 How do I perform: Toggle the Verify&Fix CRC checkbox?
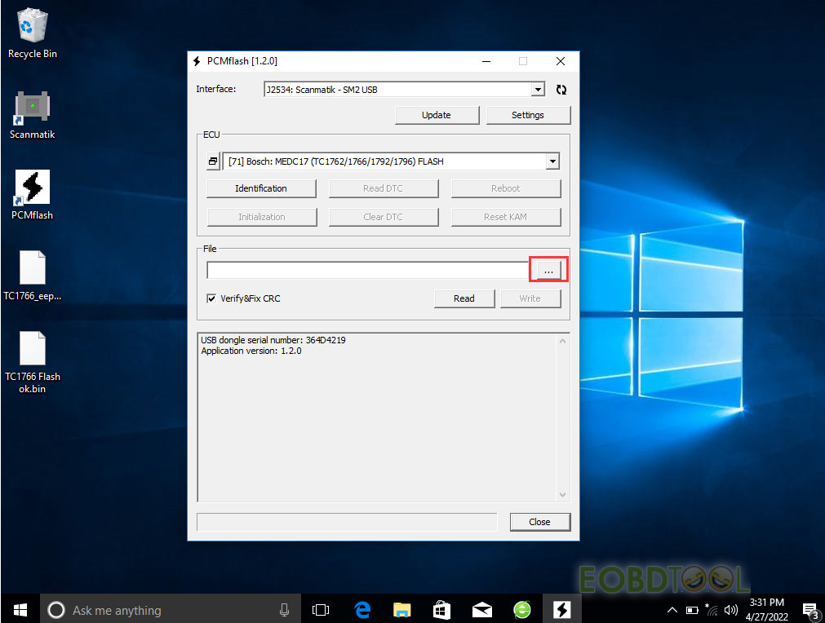coord(212,298)
